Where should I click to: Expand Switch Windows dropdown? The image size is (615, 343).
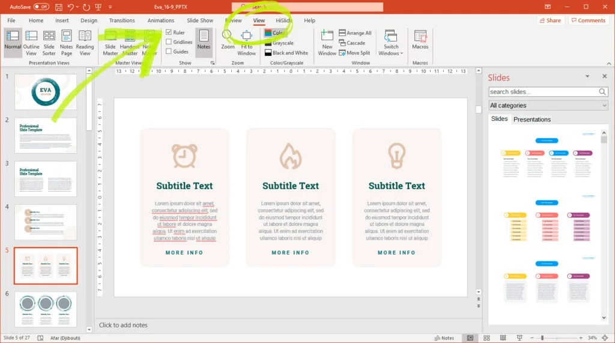click(390, 43)
